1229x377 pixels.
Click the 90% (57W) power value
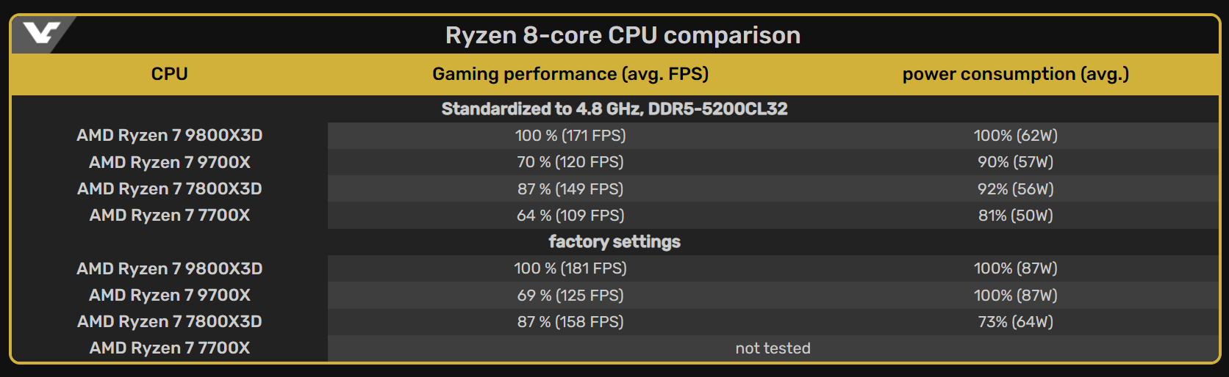(1015, 162)
